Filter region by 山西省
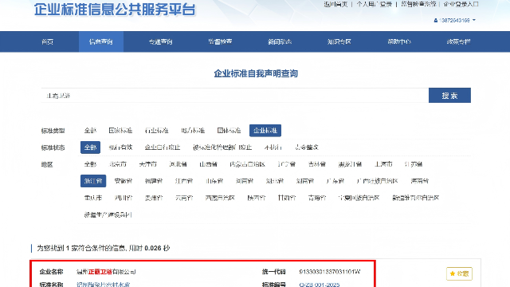The height and width of the screenshot is (287, 510). click(x=208, y=164)
